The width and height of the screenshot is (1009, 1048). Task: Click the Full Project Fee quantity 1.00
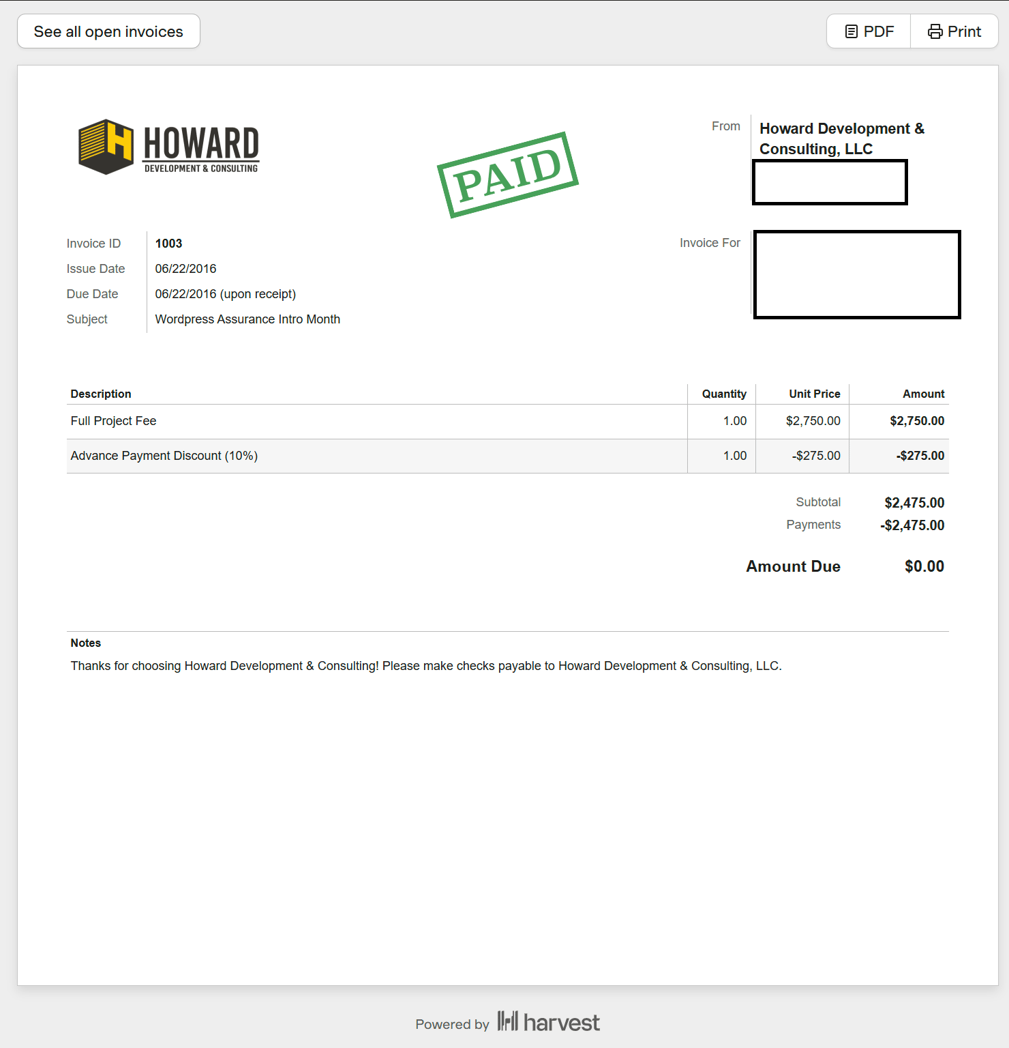(735, 421)
